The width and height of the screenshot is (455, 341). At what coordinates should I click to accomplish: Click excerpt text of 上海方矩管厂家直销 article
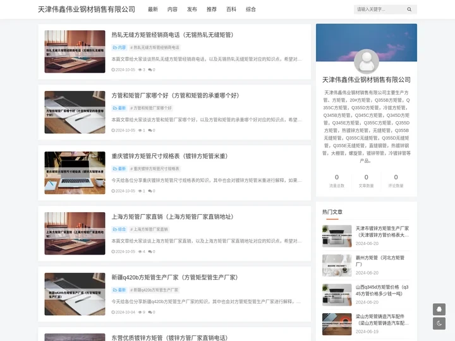pyautogui.click(x=206, y=241)
